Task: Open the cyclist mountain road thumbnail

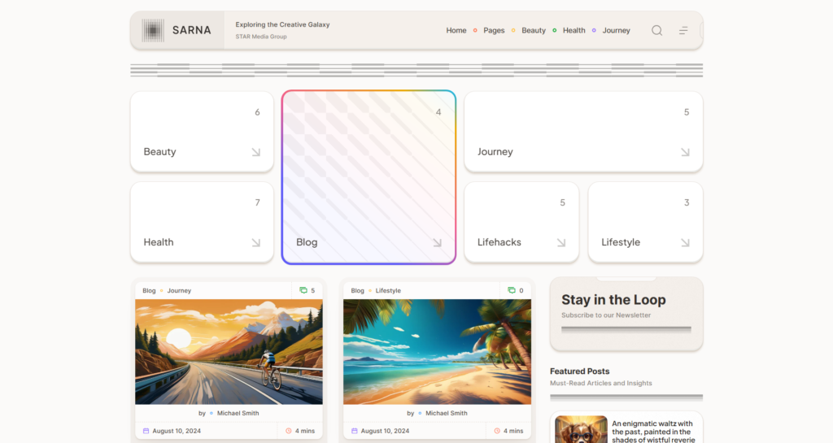Action: pos(229,352)
